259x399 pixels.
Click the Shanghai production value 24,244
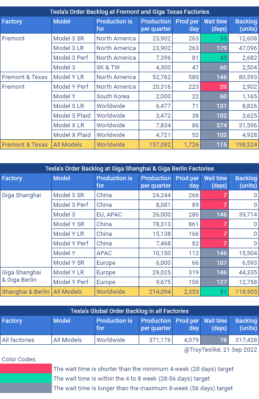pyautogui.click(x=156, y=195)
